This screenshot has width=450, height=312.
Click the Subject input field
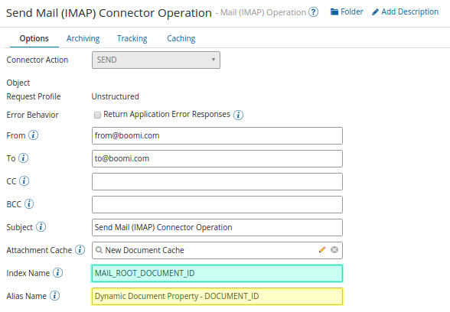(217, 227)
